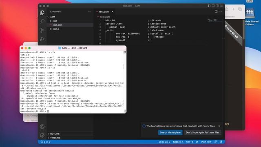Click 'mov rax, 0x2000001' line
Screen dimensions: 261x147
(x=128, y=33)
